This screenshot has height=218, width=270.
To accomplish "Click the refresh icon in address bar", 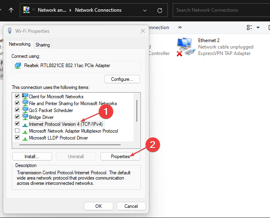I will pyautogui.click(x=160, y=11).
